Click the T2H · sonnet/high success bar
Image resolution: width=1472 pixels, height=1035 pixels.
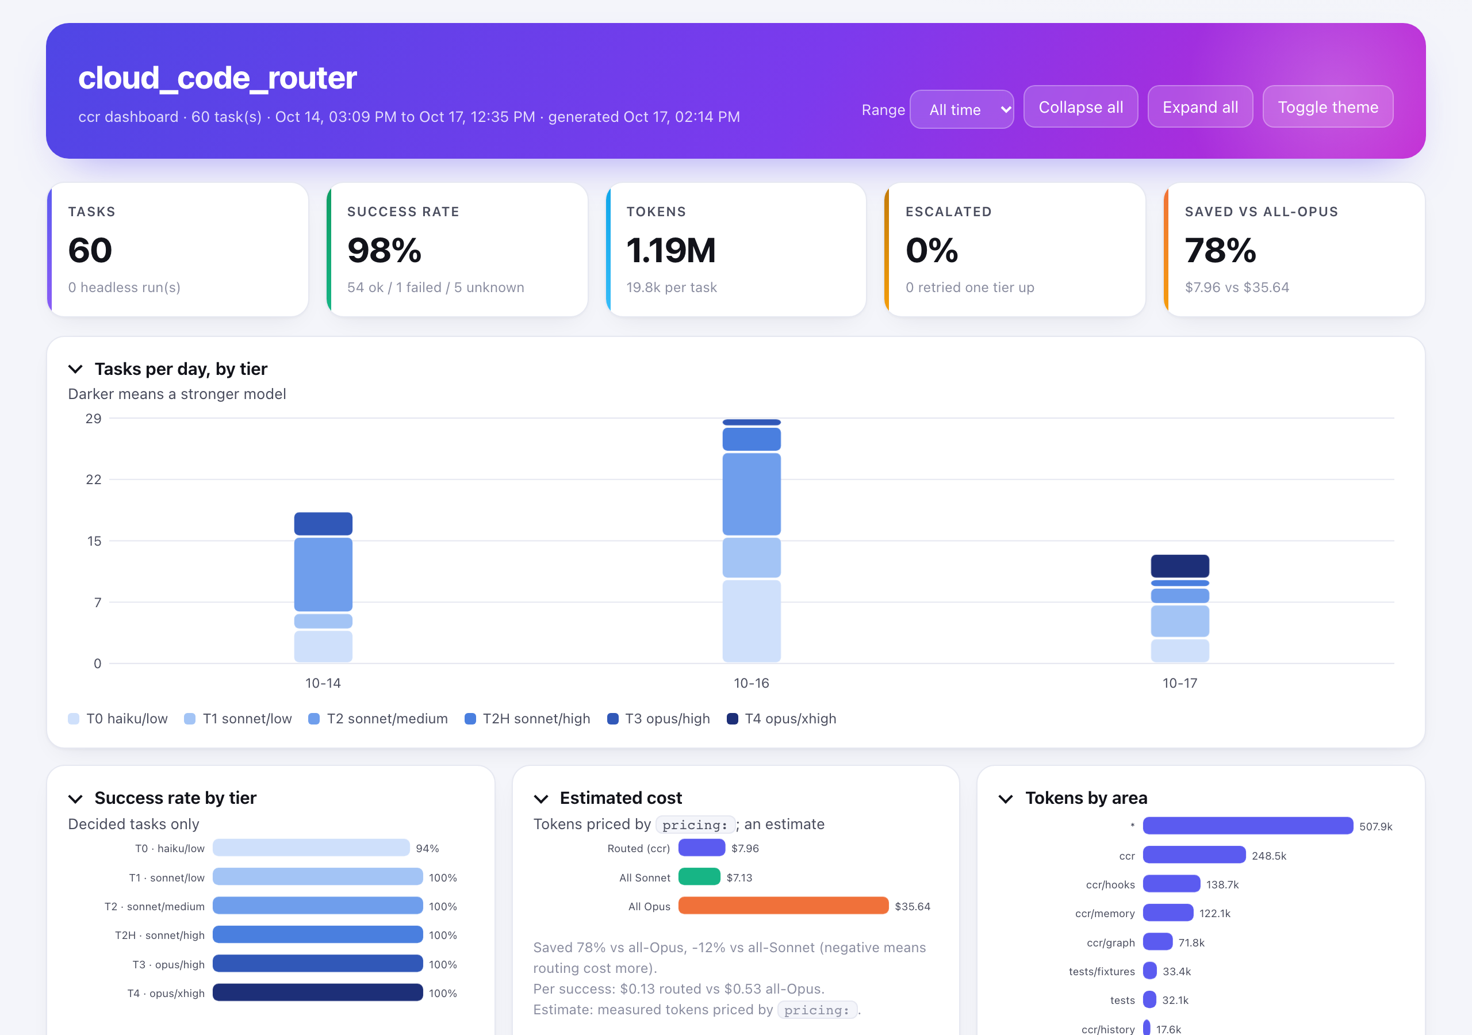317,934
